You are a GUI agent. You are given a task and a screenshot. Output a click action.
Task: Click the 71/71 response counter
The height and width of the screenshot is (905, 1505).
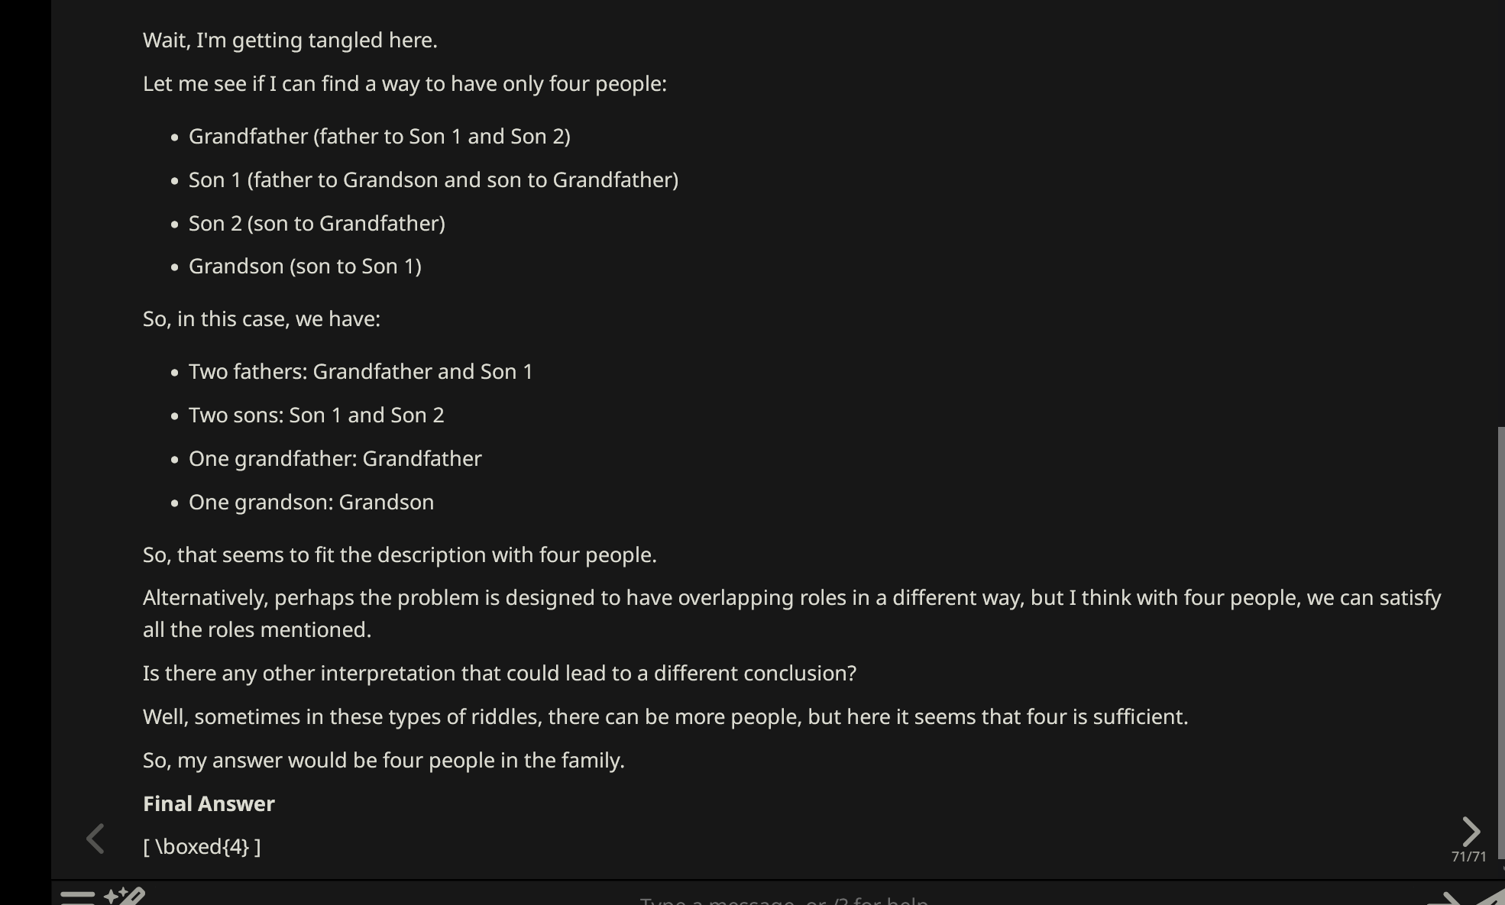tap(1468, 857)
